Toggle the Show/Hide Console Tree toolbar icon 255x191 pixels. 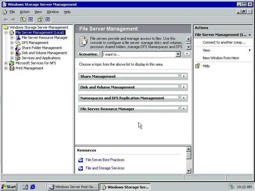pos(30,20)
